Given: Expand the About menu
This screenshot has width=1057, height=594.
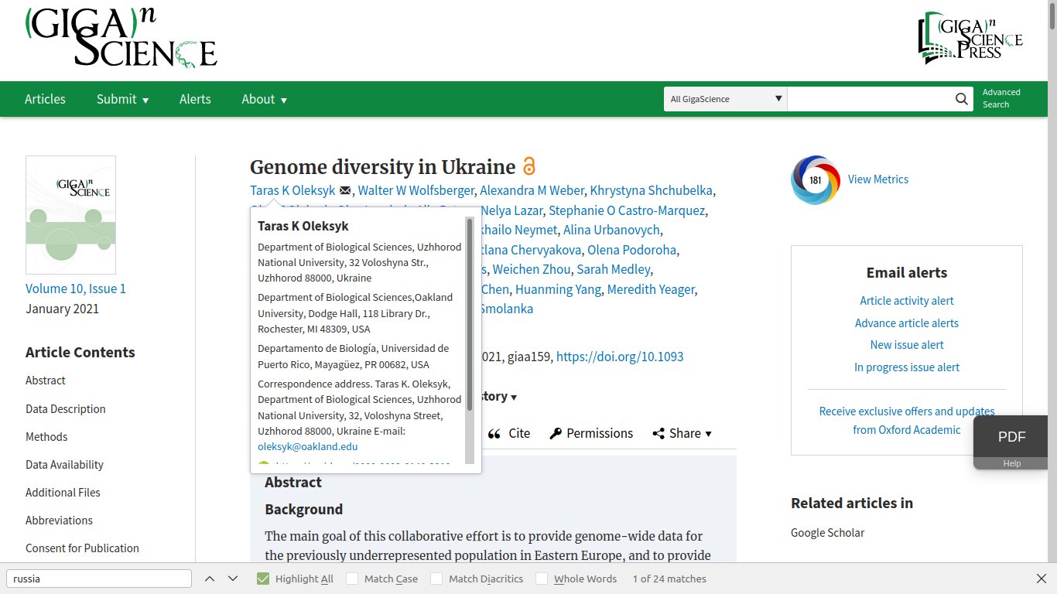Looking at the screenshot, I should (x=264, y=99).
